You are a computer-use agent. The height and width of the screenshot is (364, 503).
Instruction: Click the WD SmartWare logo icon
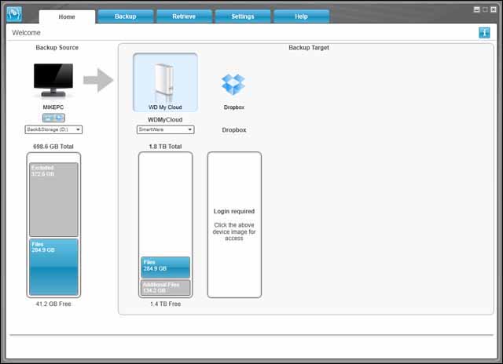pos(14,14)
